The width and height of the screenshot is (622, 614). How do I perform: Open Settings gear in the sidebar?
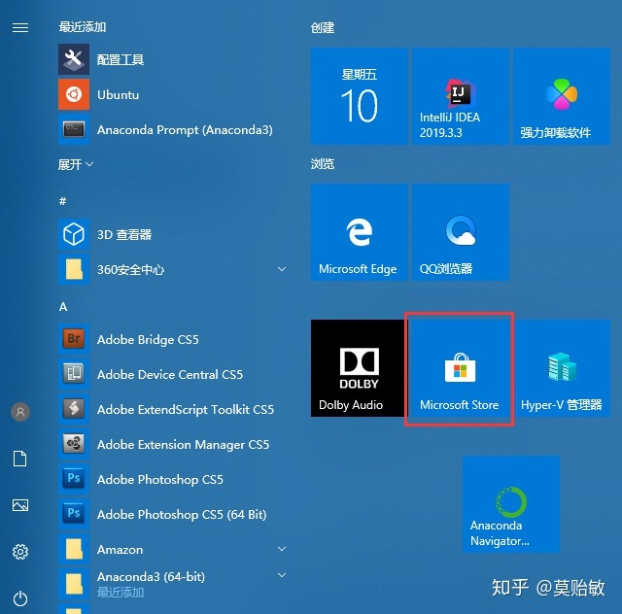pyautogui.click(x=20, y=551)
